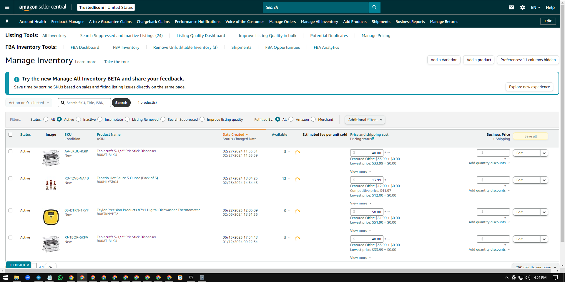Click the black Search button for SKUs
This screenshot has width=565, height=282.
pos(121,103)
